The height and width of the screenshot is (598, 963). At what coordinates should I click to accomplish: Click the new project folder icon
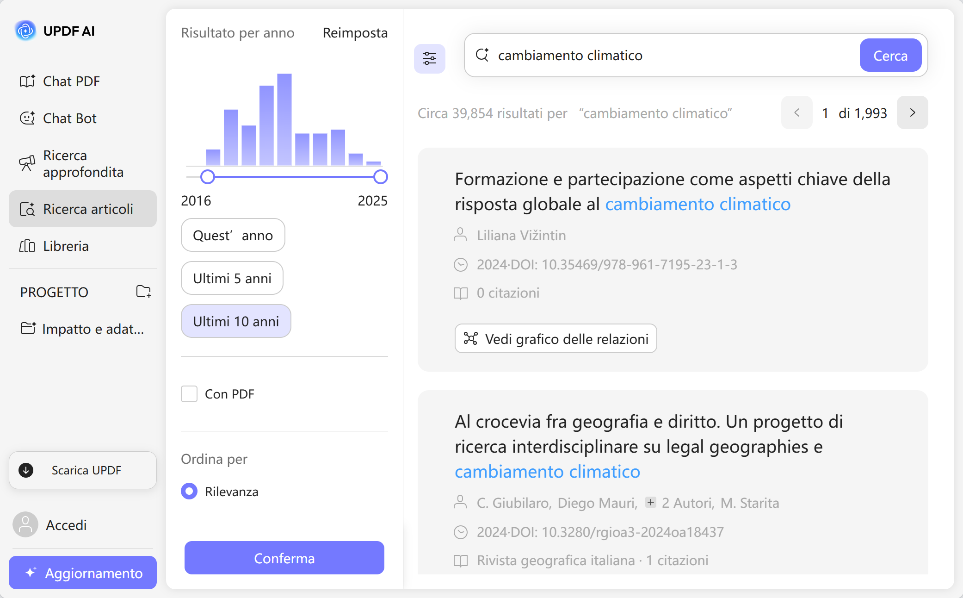143,292
